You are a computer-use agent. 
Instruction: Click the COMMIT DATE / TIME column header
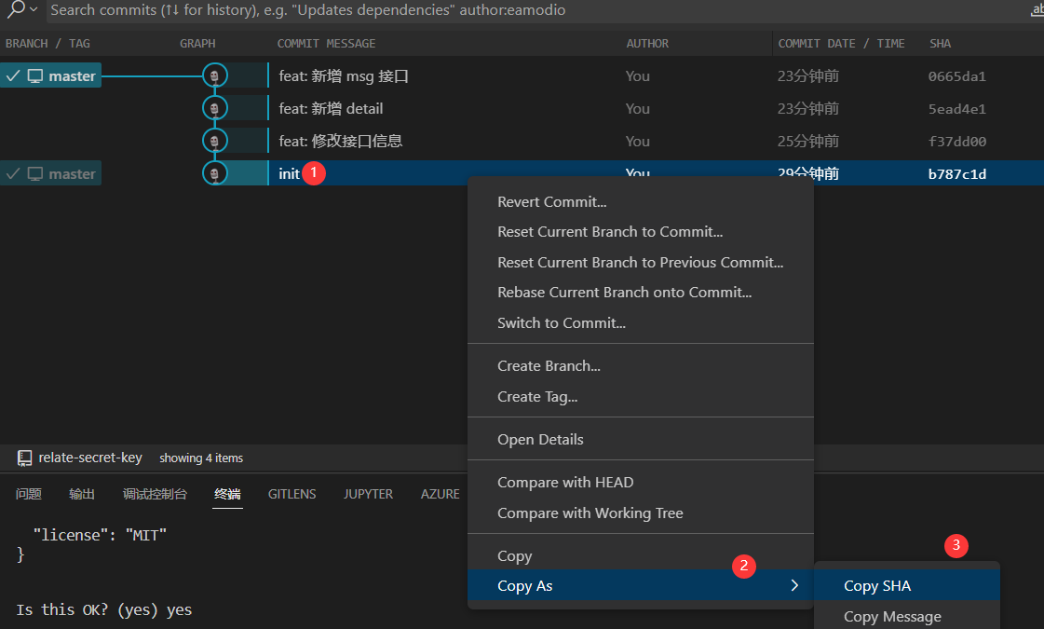(841, 43)
